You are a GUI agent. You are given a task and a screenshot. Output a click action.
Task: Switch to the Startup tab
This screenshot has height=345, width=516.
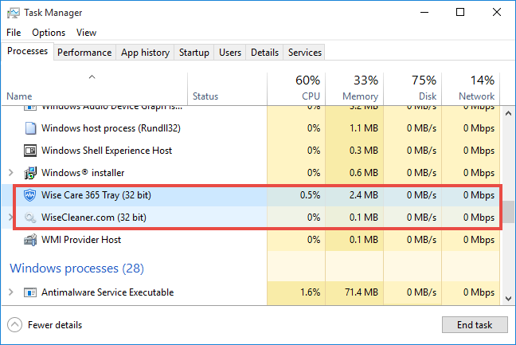(x=194, y=53)
